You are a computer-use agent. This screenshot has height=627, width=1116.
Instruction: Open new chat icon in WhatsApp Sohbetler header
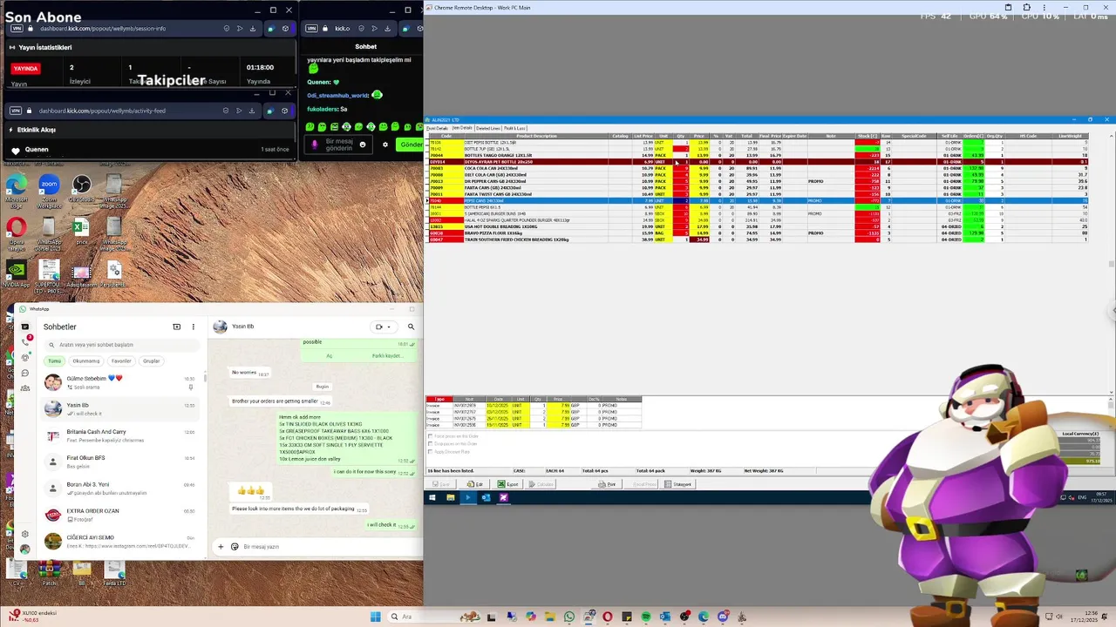pos(177,327)
